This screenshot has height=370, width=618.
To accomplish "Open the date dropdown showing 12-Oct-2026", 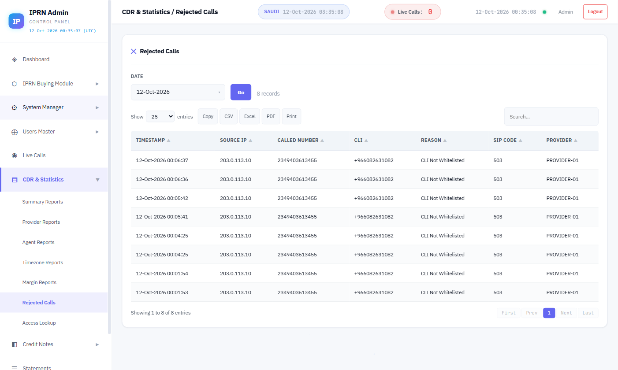I will click(178, 92).
